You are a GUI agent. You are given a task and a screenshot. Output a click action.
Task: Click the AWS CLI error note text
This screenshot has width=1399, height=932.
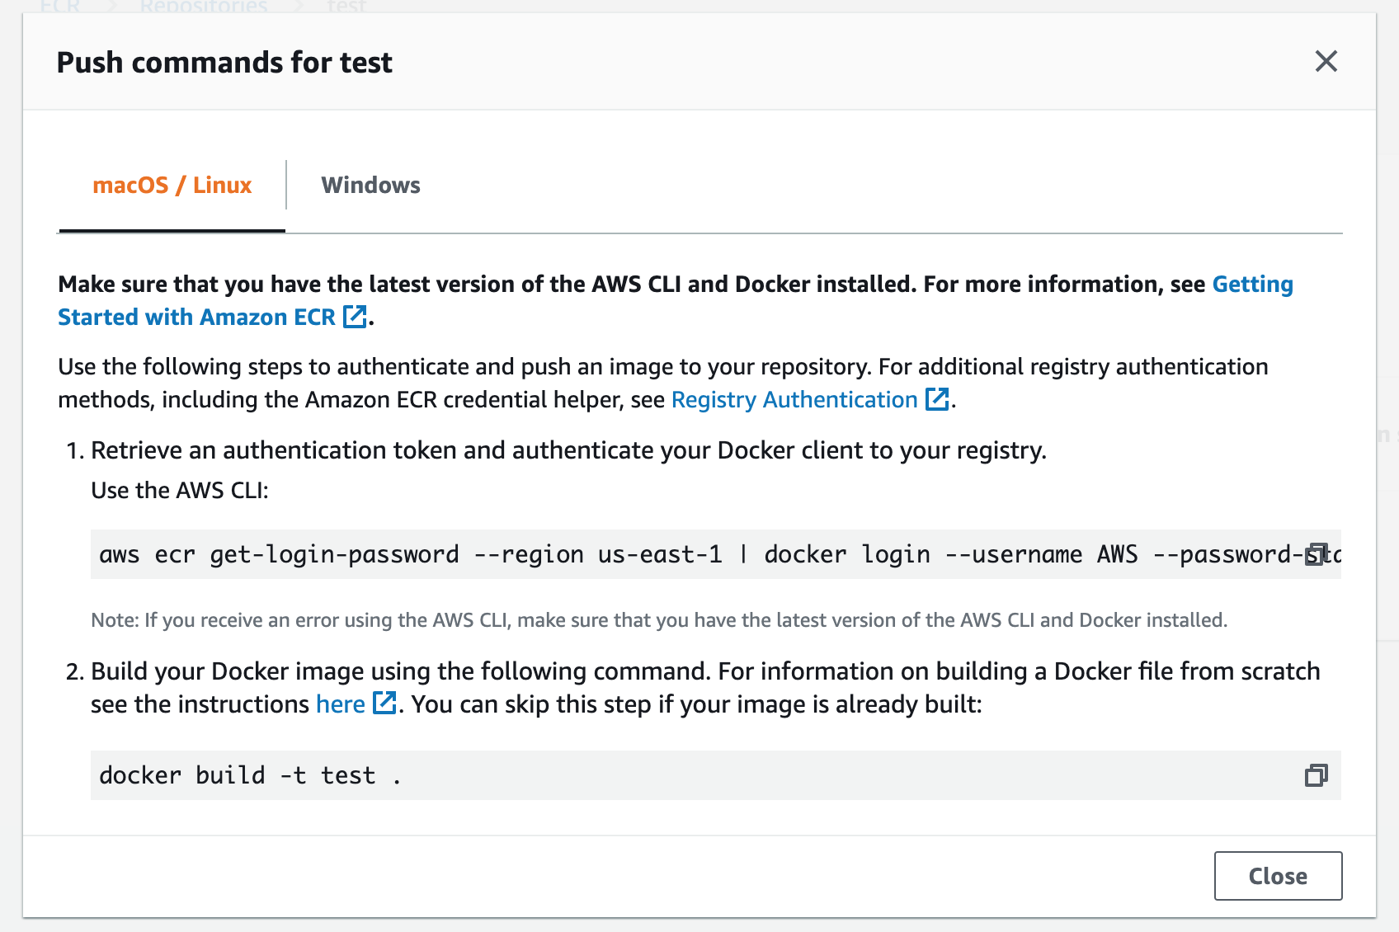(x=658, y=620)
